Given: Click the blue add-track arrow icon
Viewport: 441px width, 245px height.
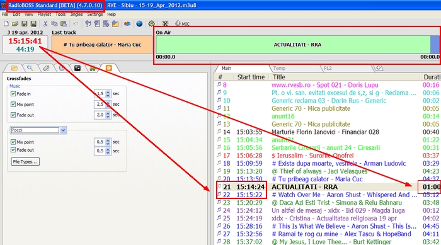Looking at the screenshot, I should click(88, 24).
